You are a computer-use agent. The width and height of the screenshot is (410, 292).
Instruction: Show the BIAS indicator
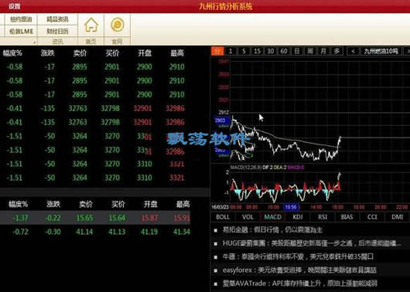[x=347, y=217]
